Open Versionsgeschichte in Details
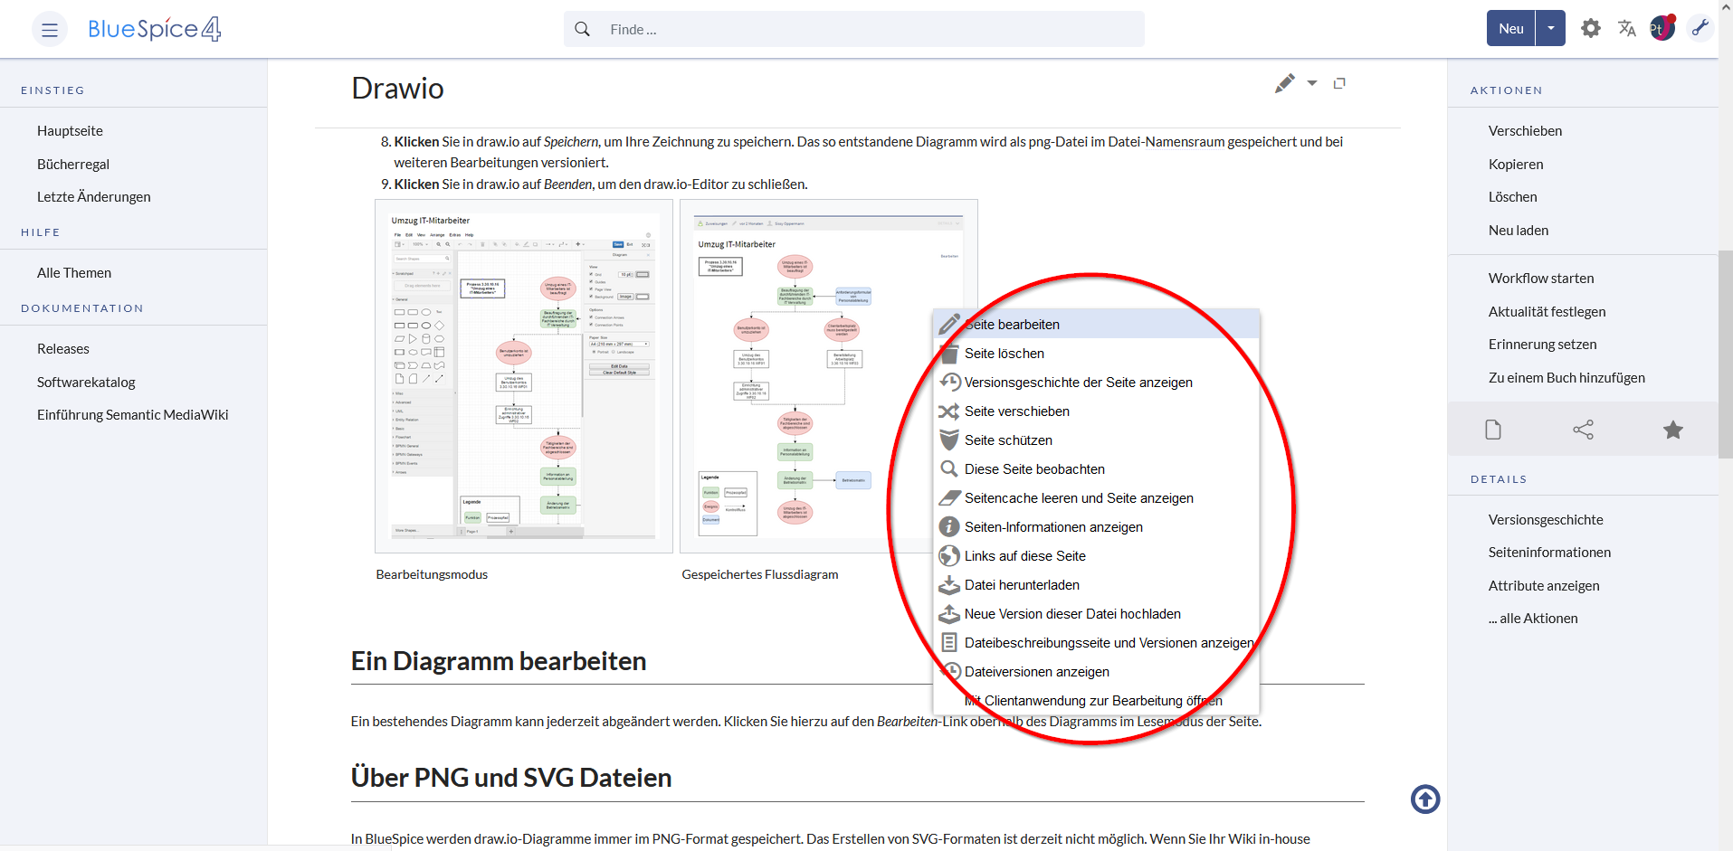 (1546, 520)
